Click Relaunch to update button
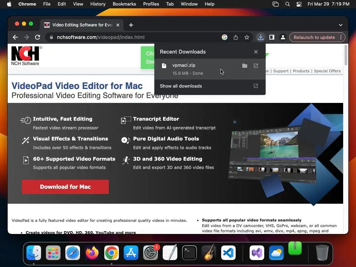The height and width of the screenshot is (267, 356). tap(314, 37)
